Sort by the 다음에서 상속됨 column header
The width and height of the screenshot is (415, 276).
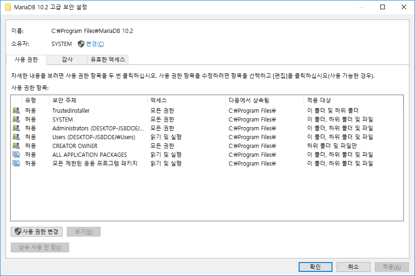(265, 100)
